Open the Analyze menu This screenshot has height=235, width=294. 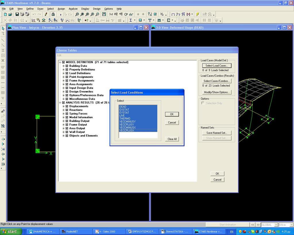click(x=73, y=9)
